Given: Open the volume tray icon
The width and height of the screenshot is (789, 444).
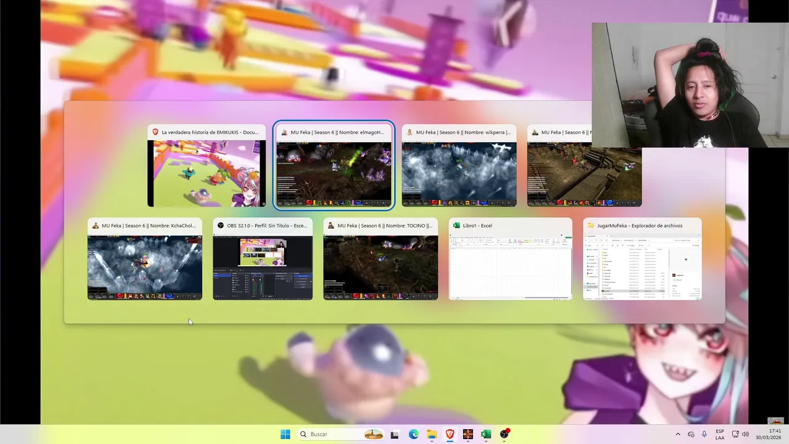Looking at the screenshot, I should [x=745, y=434].
